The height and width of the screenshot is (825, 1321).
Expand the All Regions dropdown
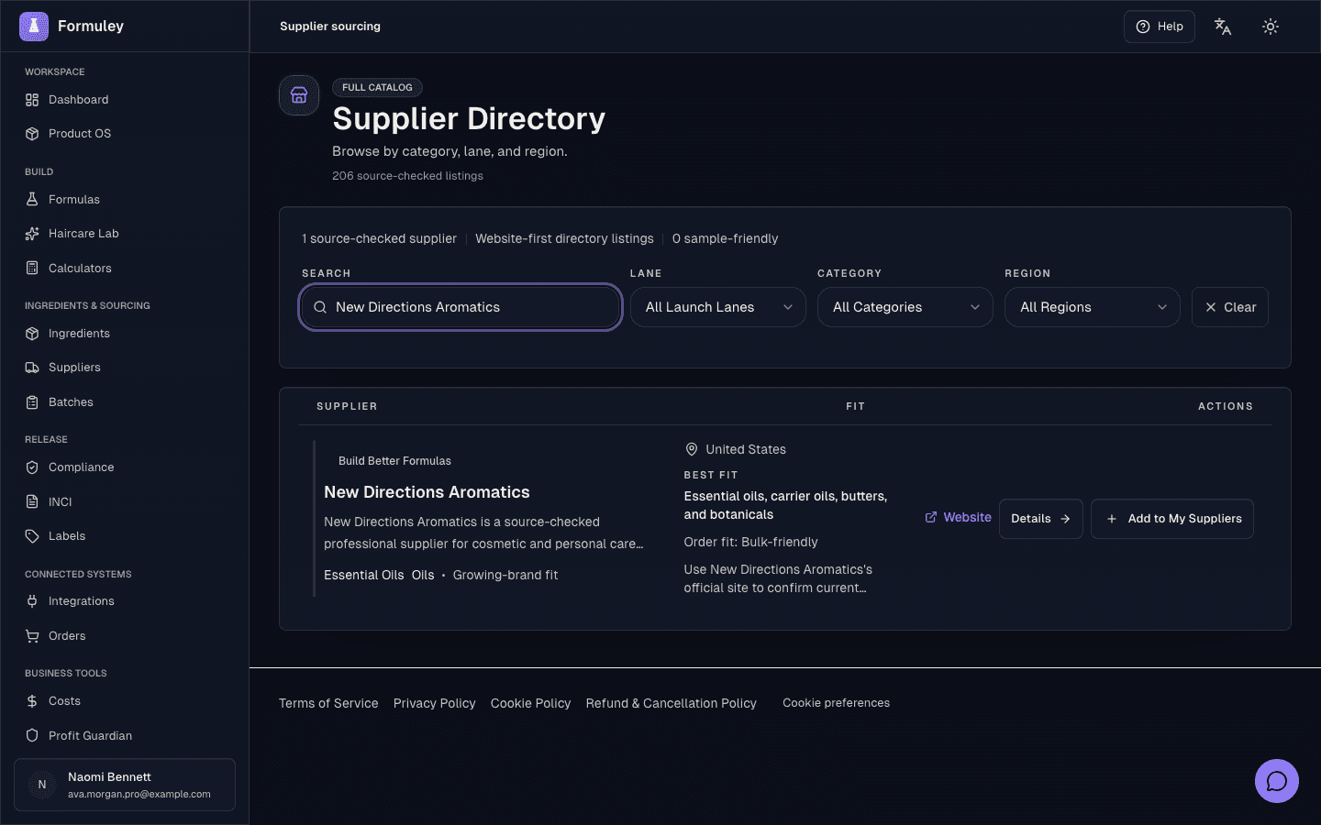pos(1093,307)
